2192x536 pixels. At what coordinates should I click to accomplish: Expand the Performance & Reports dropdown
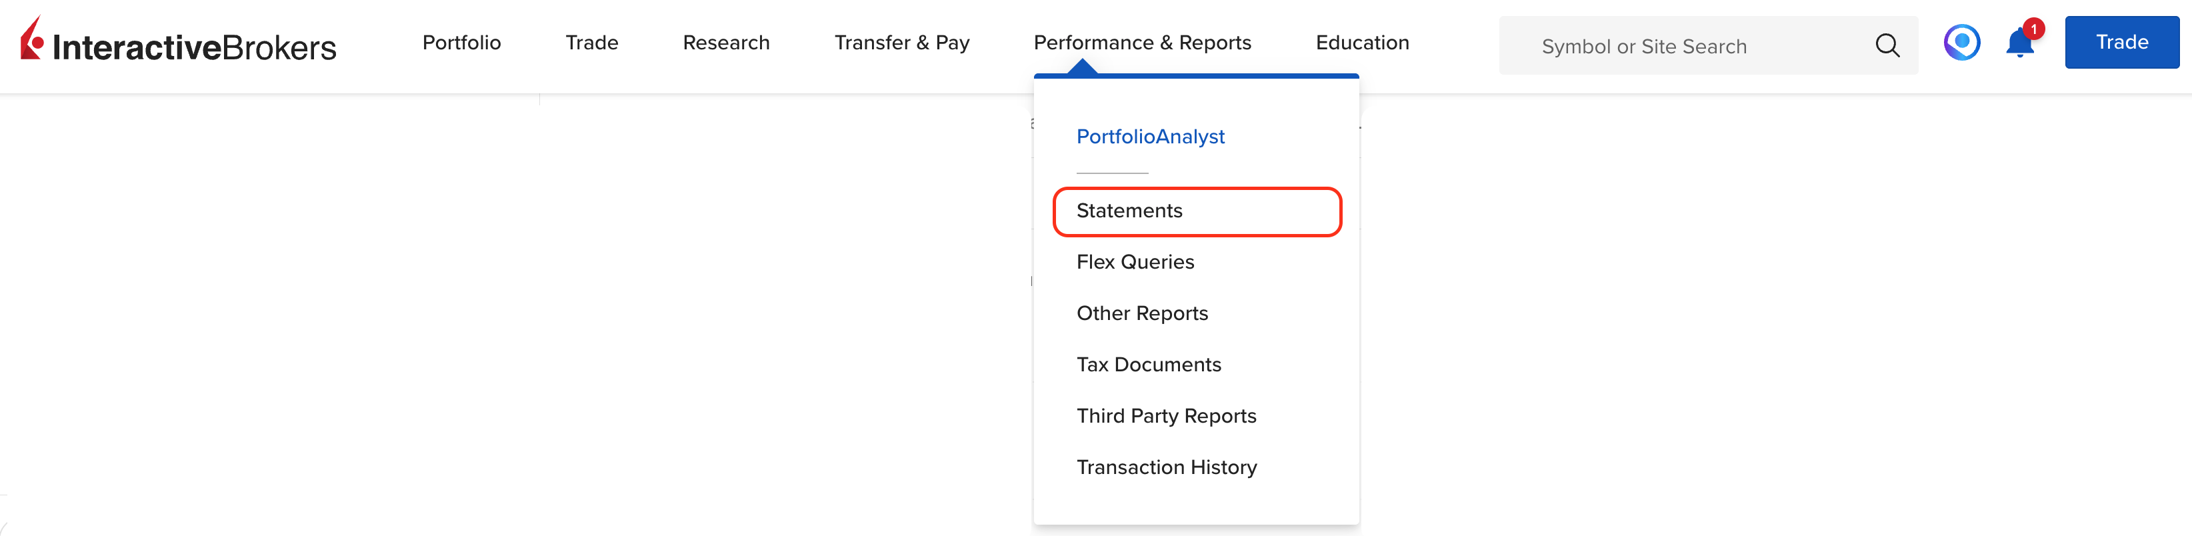click(1142, 43)
